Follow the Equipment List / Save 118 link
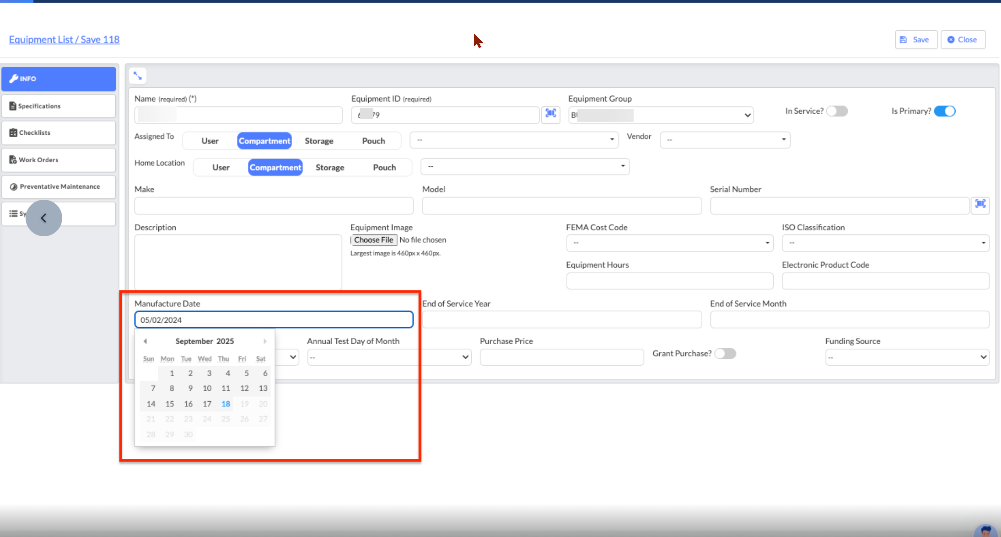The image size is (1001, 537). pyautogui.click(x=64, y=40)
